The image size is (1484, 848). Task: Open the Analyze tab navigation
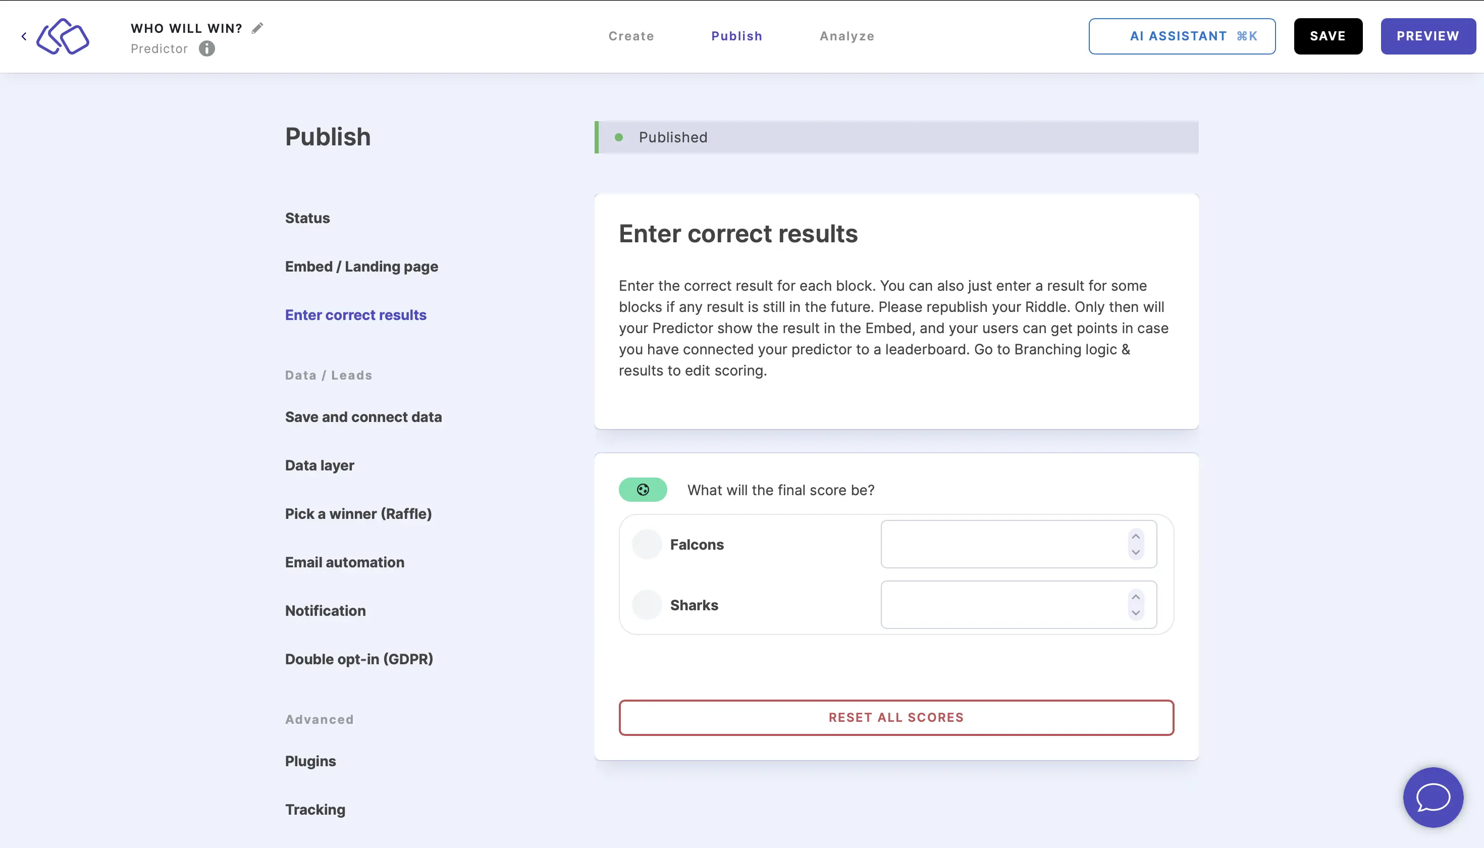[x=847, y=36]
